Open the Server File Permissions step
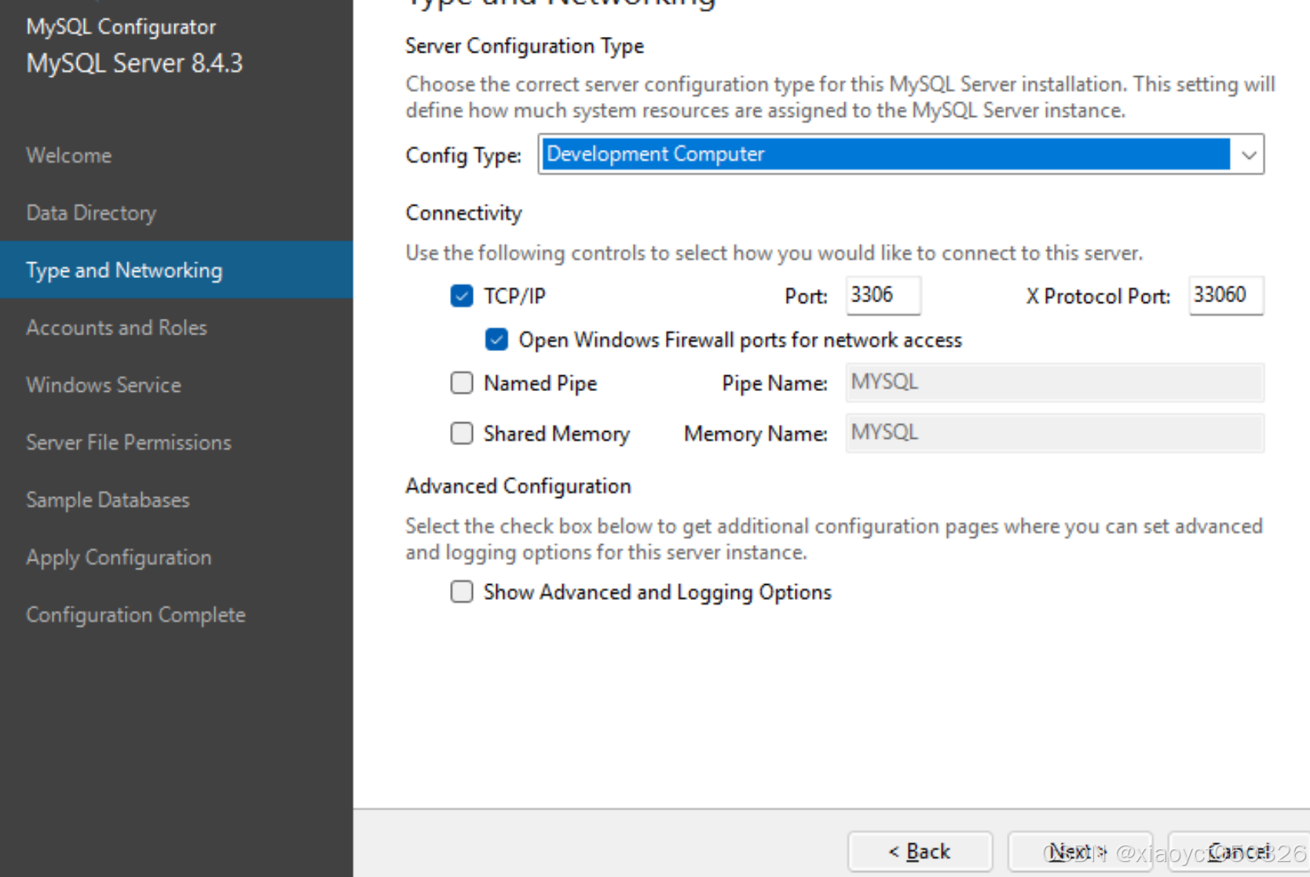This screenshot has height=877, width=1310. coord(129,442)
